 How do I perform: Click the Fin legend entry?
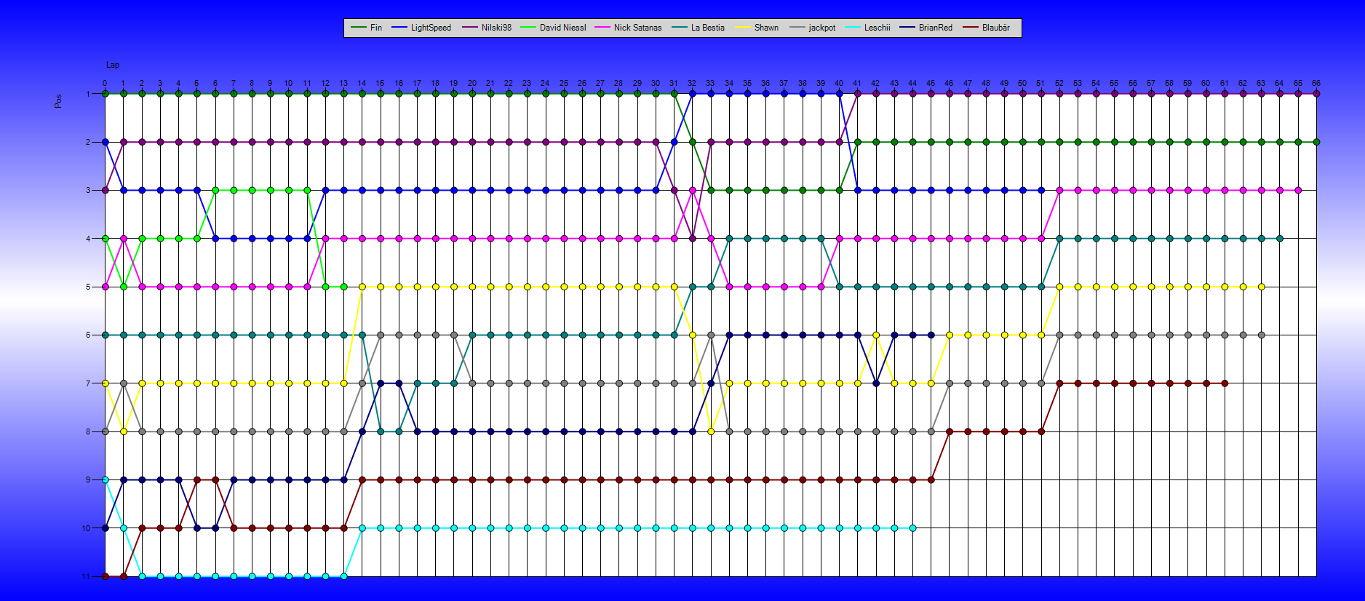367,28
